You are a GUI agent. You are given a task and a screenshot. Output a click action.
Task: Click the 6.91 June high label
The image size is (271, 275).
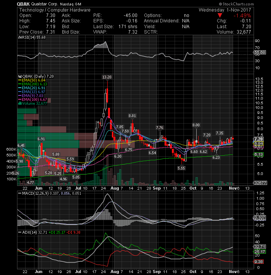pyautogui.click(x=41, y=139)
